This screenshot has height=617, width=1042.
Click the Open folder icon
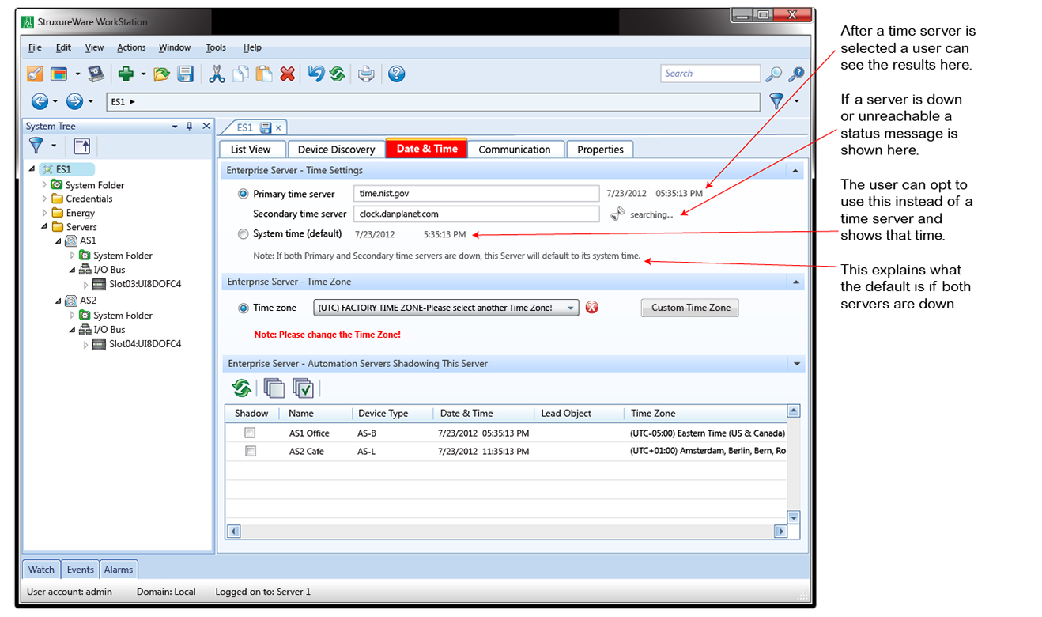(x=161, y=74)
